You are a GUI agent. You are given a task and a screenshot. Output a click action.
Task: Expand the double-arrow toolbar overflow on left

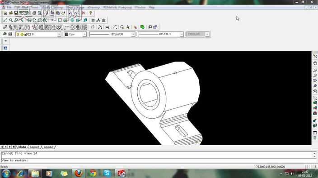5,41
